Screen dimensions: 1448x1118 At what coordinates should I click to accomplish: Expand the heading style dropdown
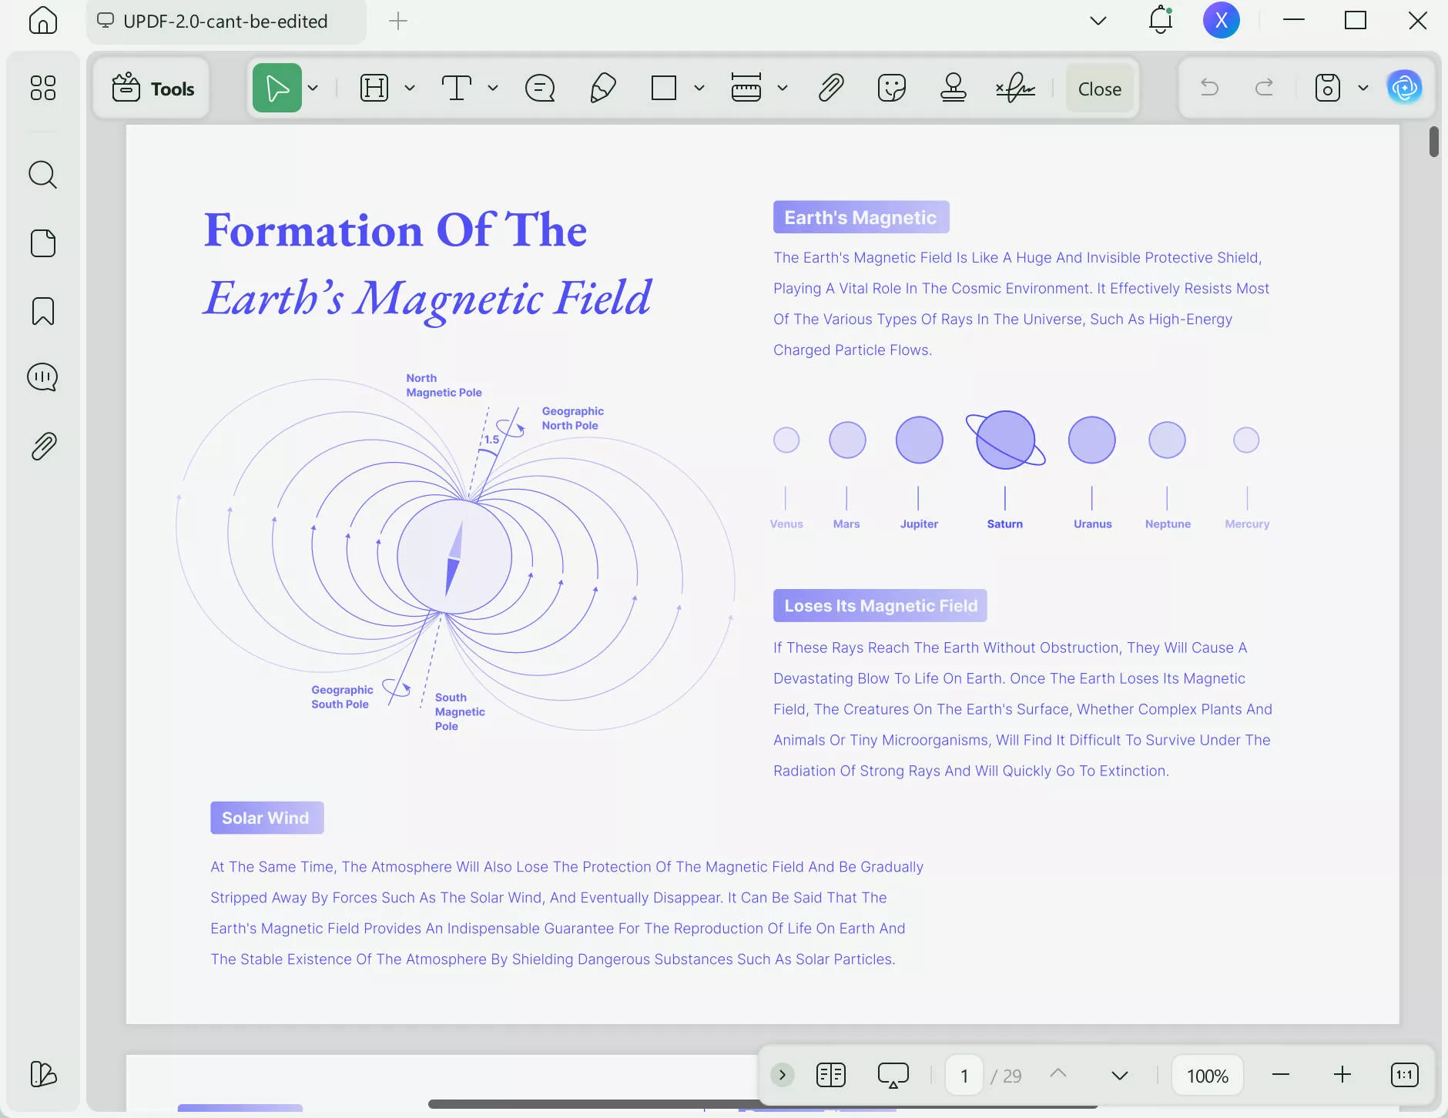(409, 88)
